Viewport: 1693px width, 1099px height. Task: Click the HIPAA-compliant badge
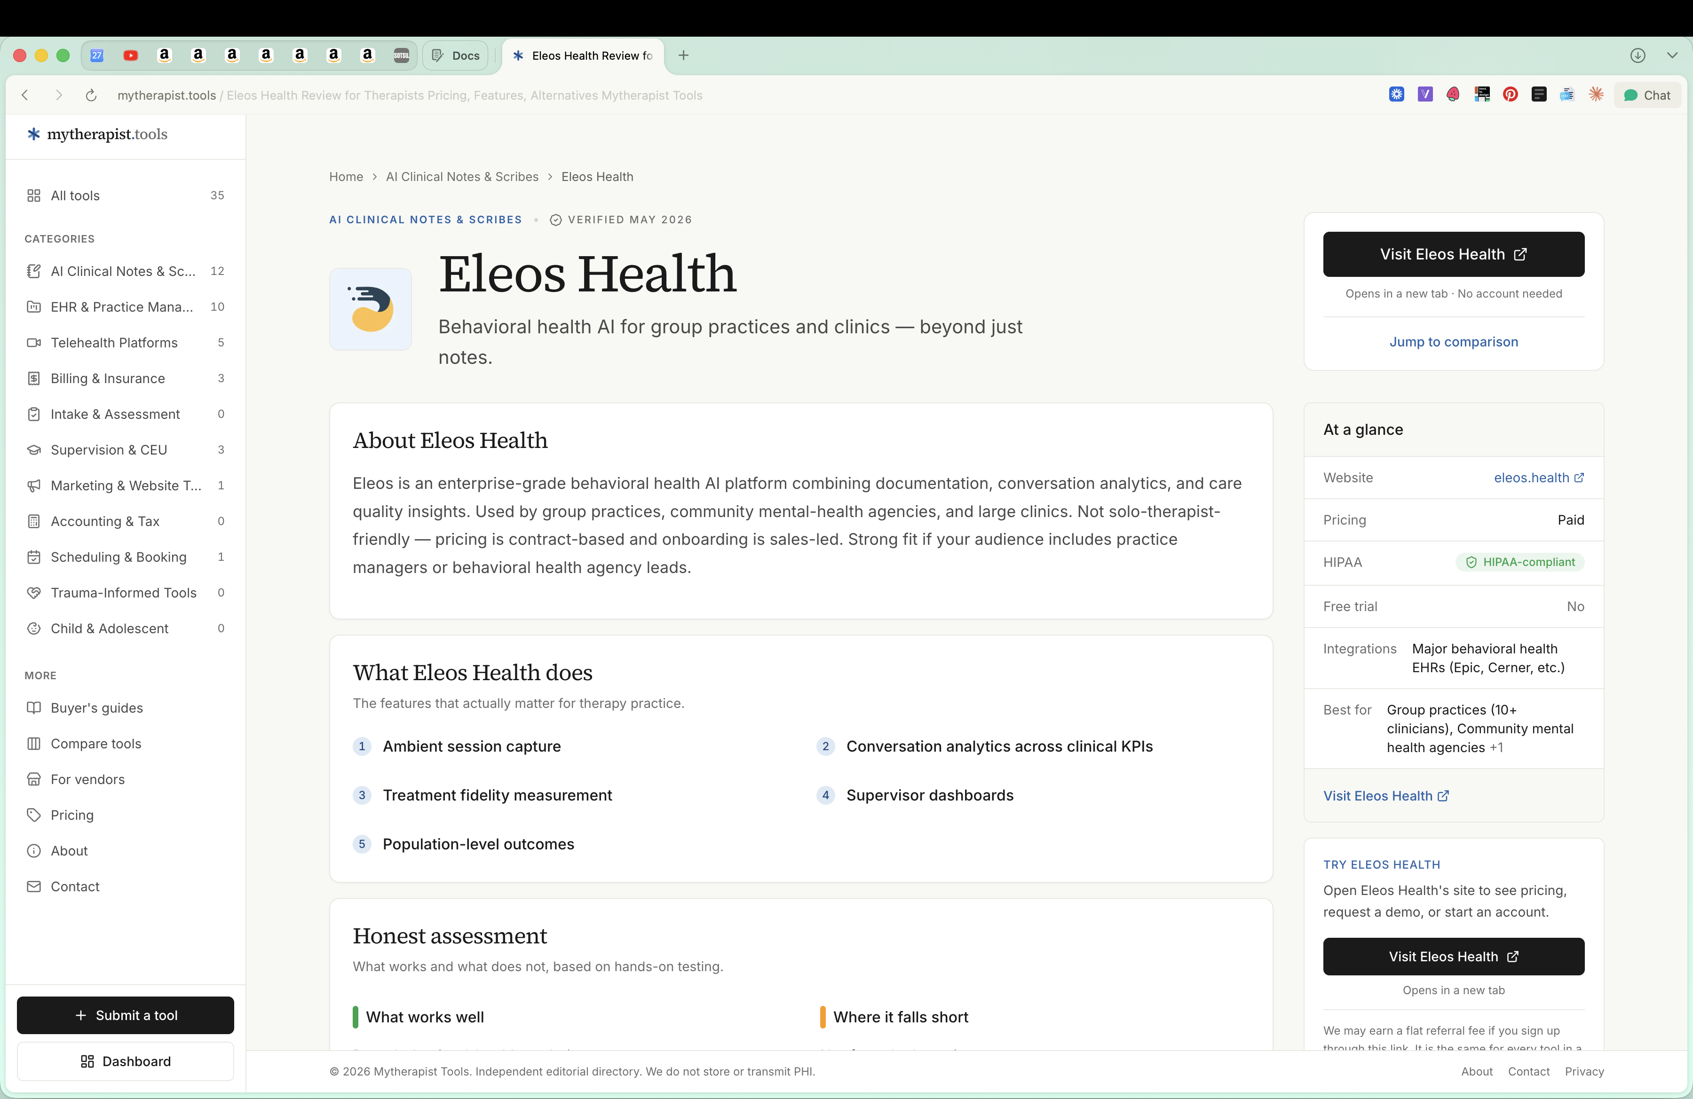[x=1520, y=562]
